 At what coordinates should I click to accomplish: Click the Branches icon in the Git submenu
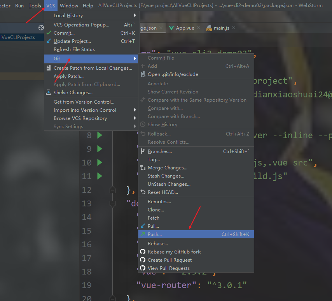coord(143,151)
